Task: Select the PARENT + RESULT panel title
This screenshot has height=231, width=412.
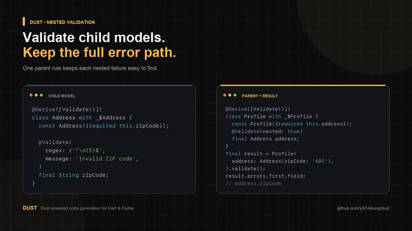Action: tap(260, 96)
